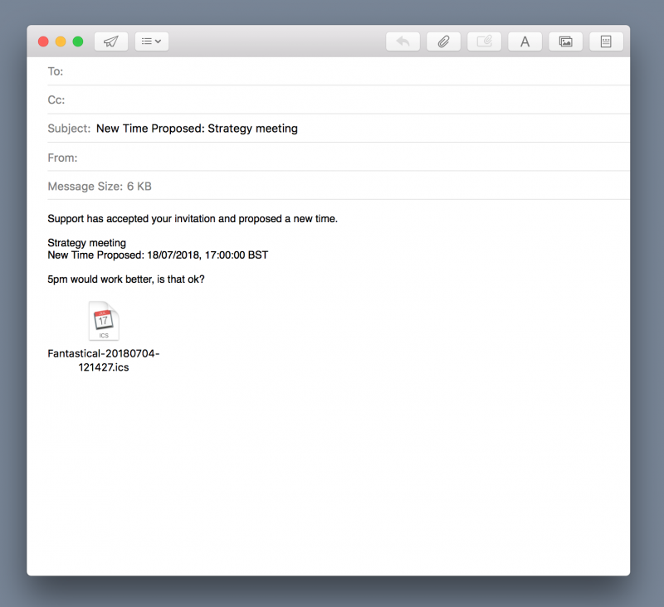Select the ICS calendar attachment icon
Image resolution: width=664 pixels, height=607 pixels.
pyautogui.click(x=104, y=321)
